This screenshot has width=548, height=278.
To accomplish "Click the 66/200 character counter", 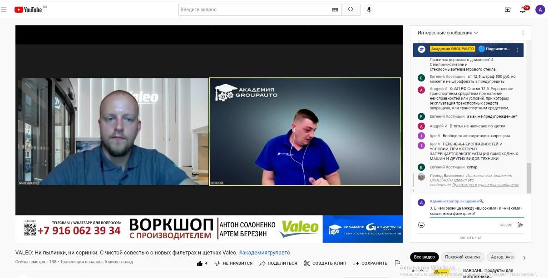I will pos(506,225).
